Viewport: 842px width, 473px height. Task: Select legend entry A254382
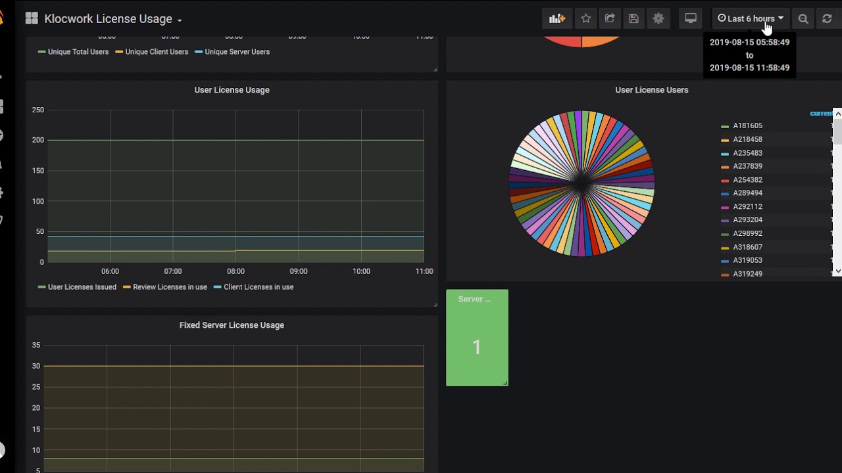tap(747, 180)
